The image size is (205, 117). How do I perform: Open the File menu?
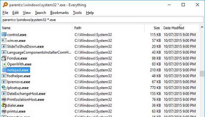pyautogui.click(x=5, y=13)
